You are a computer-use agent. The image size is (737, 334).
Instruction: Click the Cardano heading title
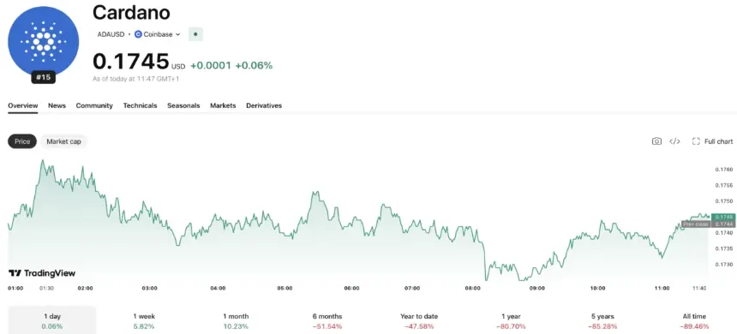tap(131, 13)
